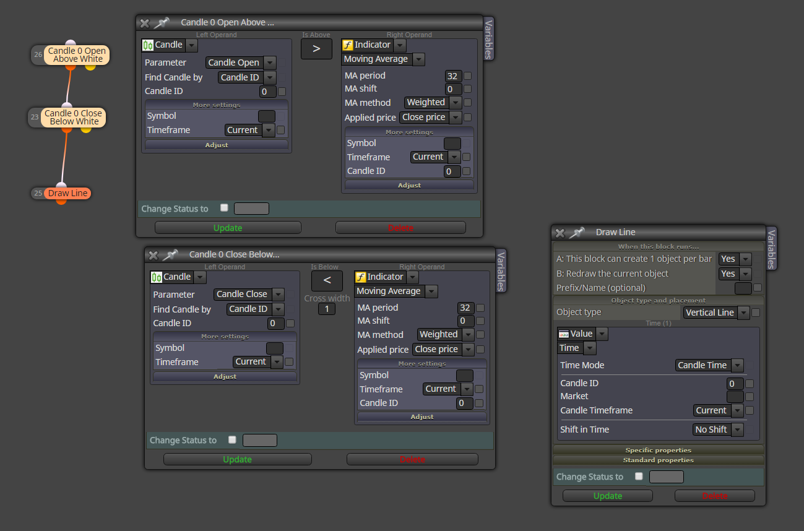Click Update in Candle 0 Open Above panel
The height and width of the screenshot is (531, 804).
[x=228, y=228]
